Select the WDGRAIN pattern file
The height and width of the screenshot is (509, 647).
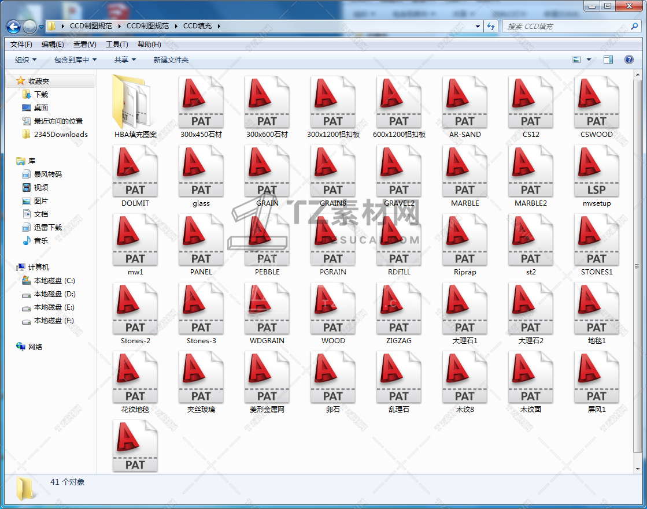(x=267, y=313)
